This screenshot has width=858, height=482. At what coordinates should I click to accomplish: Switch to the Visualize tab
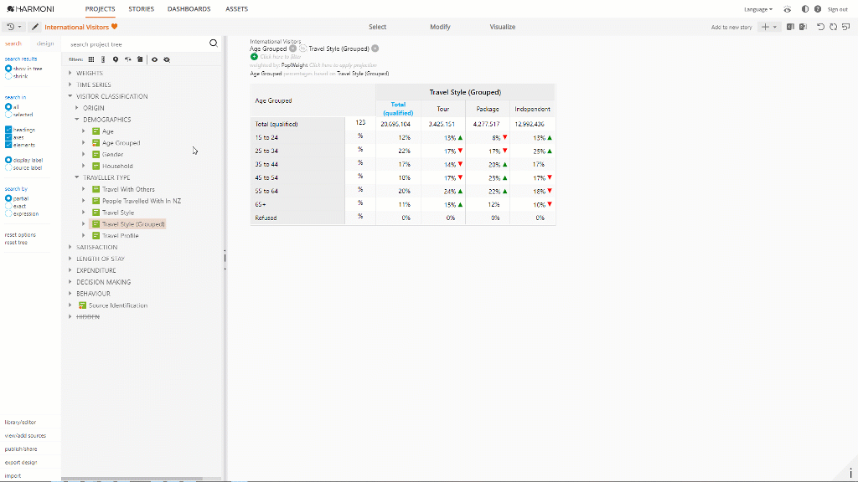(503, 27)
